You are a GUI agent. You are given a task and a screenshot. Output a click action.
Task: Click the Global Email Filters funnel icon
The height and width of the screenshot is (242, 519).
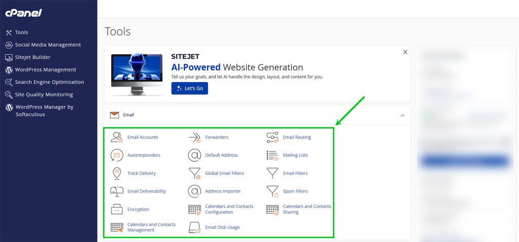pyautogui.click(x=194, y=173)
